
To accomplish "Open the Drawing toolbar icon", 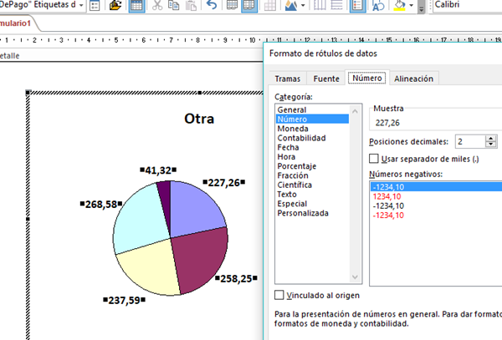I will tap(376, 6).
